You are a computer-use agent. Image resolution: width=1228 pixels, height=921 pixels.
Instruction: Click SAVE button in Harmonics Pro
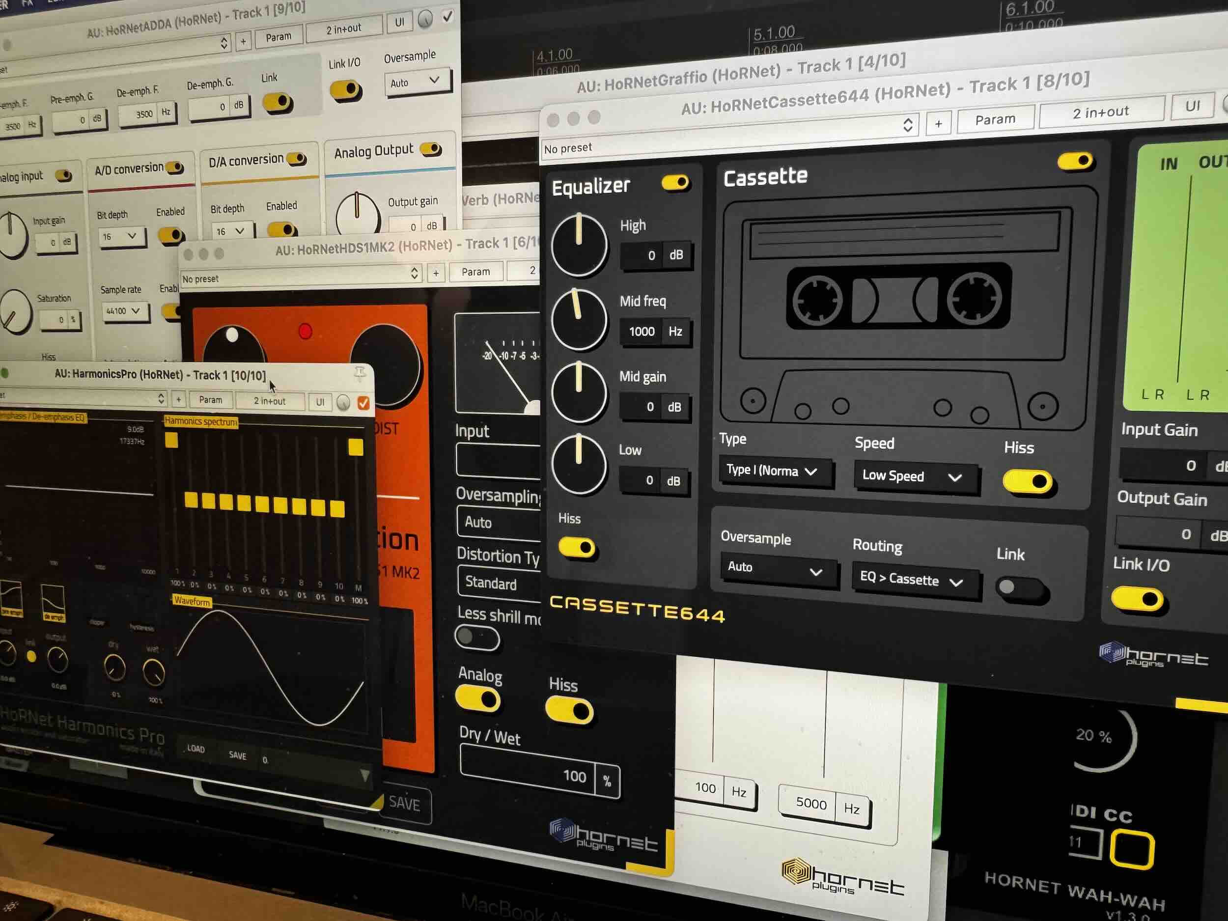238,755
